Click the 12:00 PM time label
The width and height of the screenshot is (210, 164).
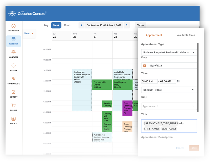pos(47,91)
